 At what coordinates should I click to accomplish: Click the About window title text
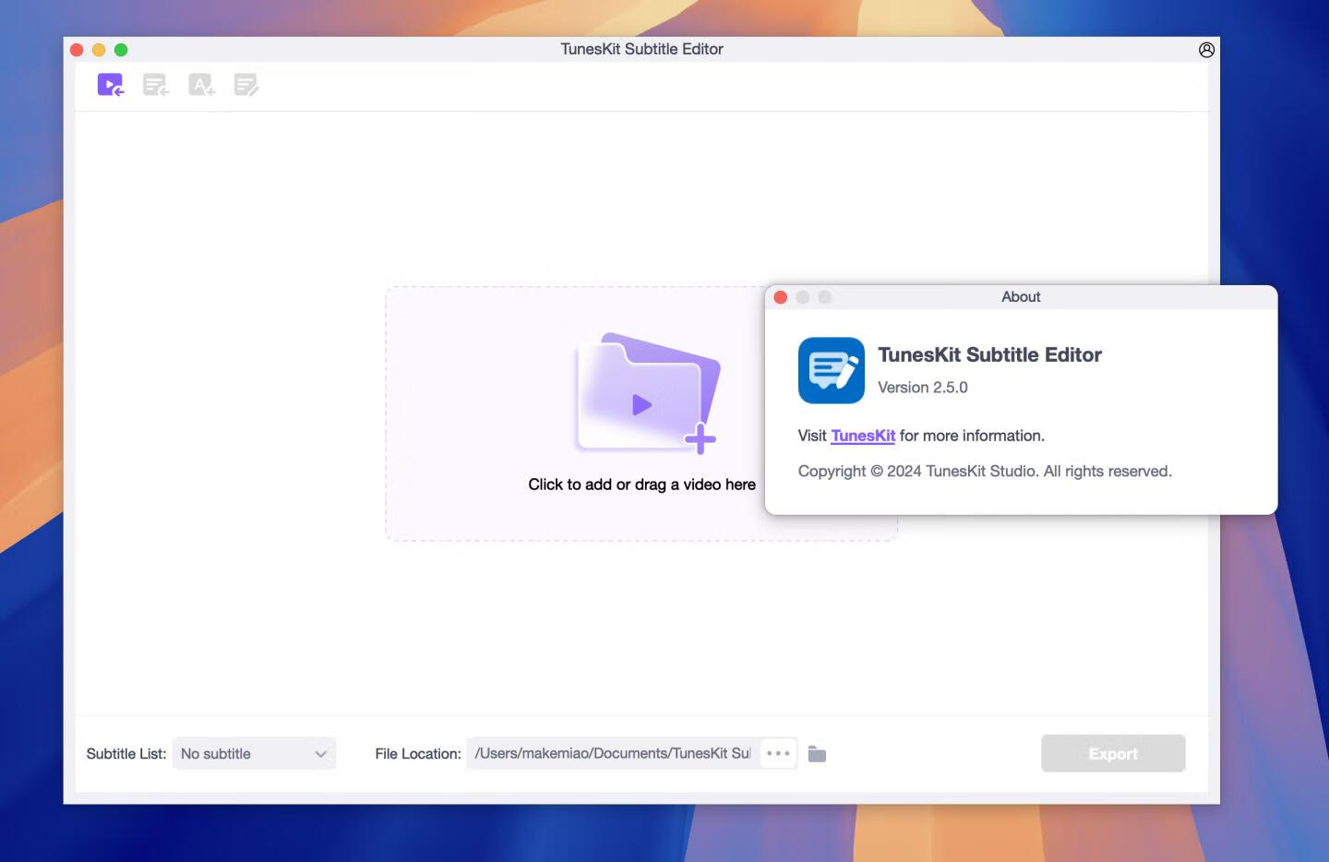pyautogui.click(x=1021, y=296)
